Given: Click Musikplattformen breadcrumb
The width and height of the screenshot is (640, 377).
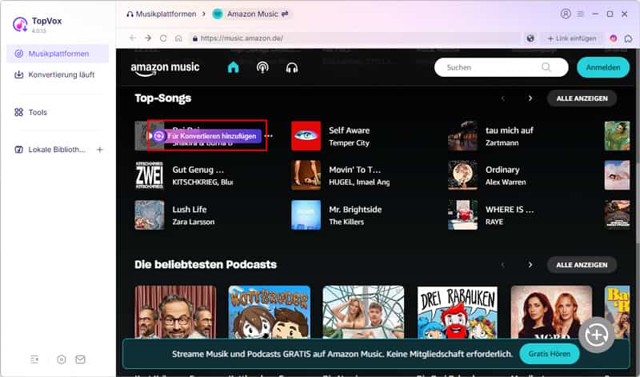Looking at the screenshot, I should click(x=162, y=14).
